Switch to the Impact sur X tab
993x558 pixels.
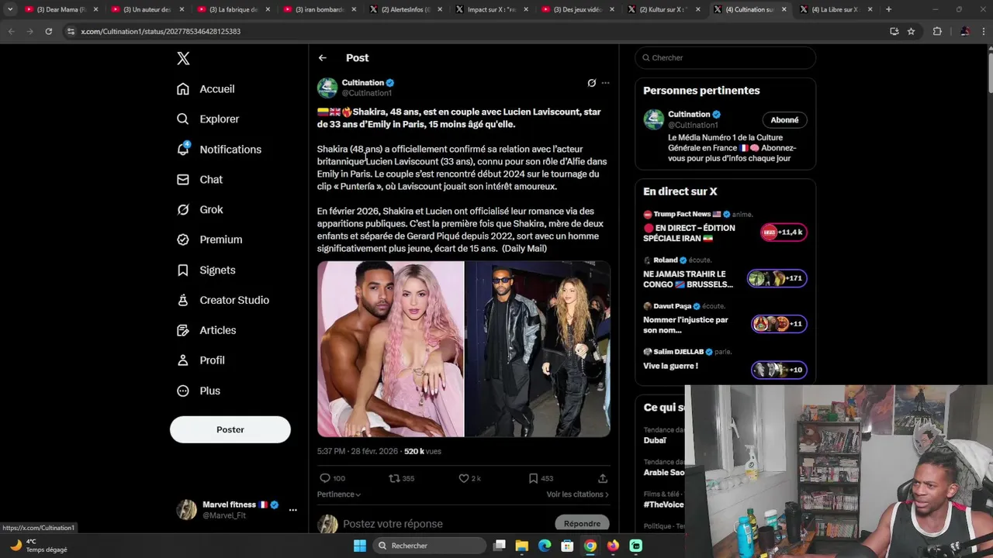492,9
